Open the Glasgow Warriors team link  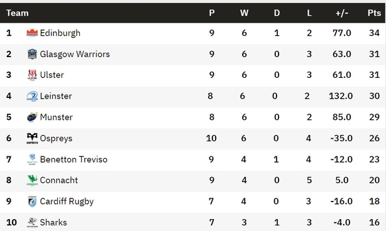click(x=75, y=54)
